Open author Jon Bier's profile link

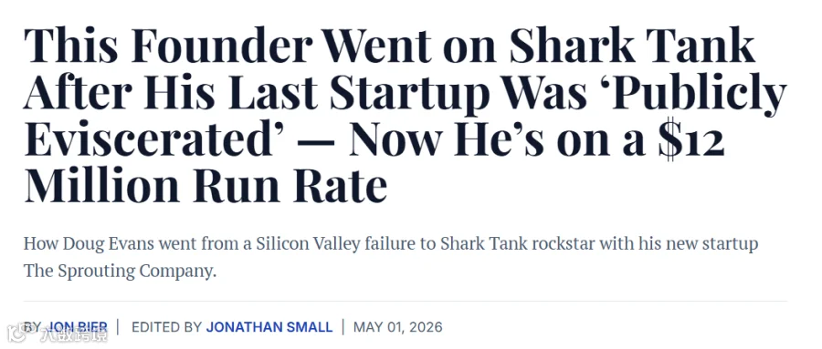click(78, 327)
